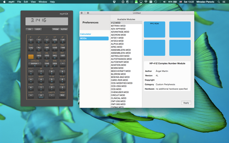Toggle USER mode on the calculator
229x143 pixels.
click(38, 29)
